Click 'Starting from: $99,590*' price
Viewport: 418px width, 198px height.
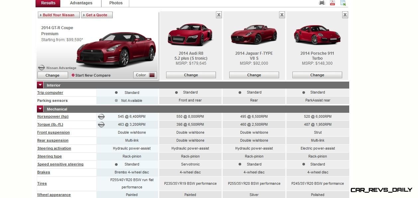(62, 40)
